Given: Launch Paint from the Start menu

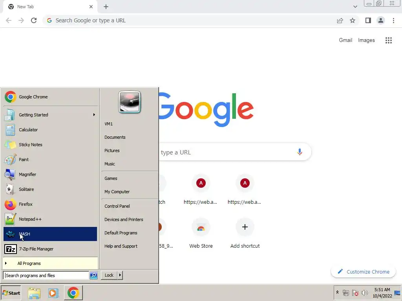Looking at the screenshot, I should [50, 160].
